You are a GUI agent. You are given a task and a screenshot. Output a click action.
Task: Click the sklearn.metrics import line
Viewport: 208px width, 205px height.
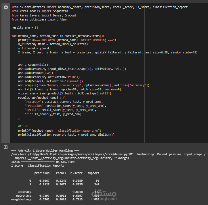(99, 7)
